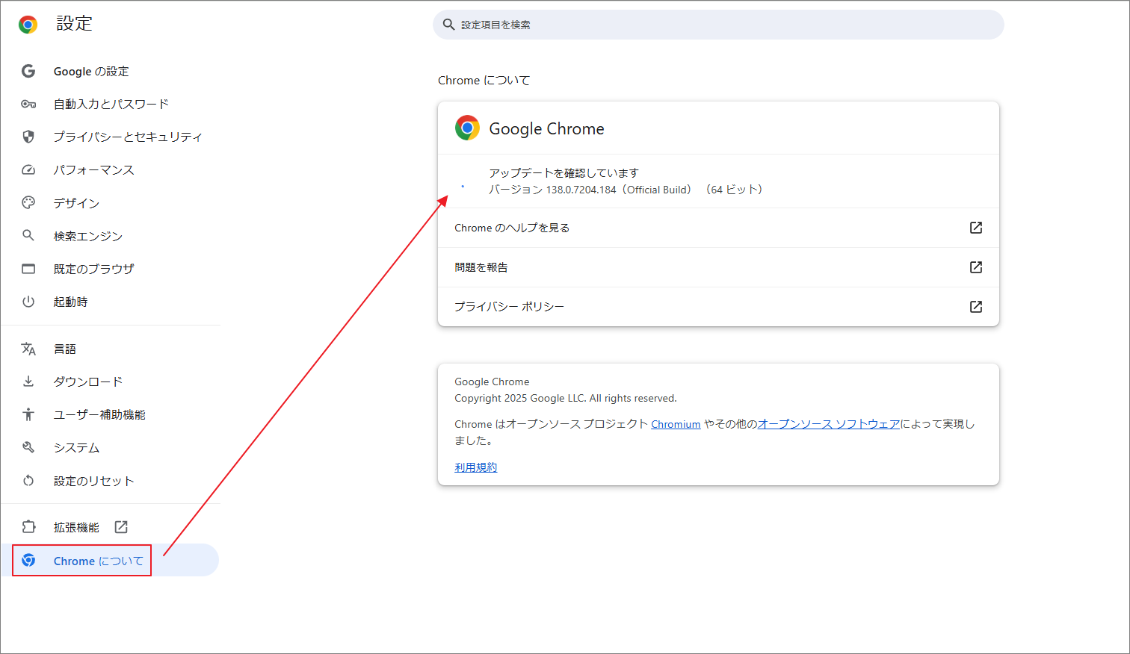The height and width of the screenshot is (654, 1130).
Task: Click the magnifier icon for 検索エンジン
Action: click(x=28, y=235)
